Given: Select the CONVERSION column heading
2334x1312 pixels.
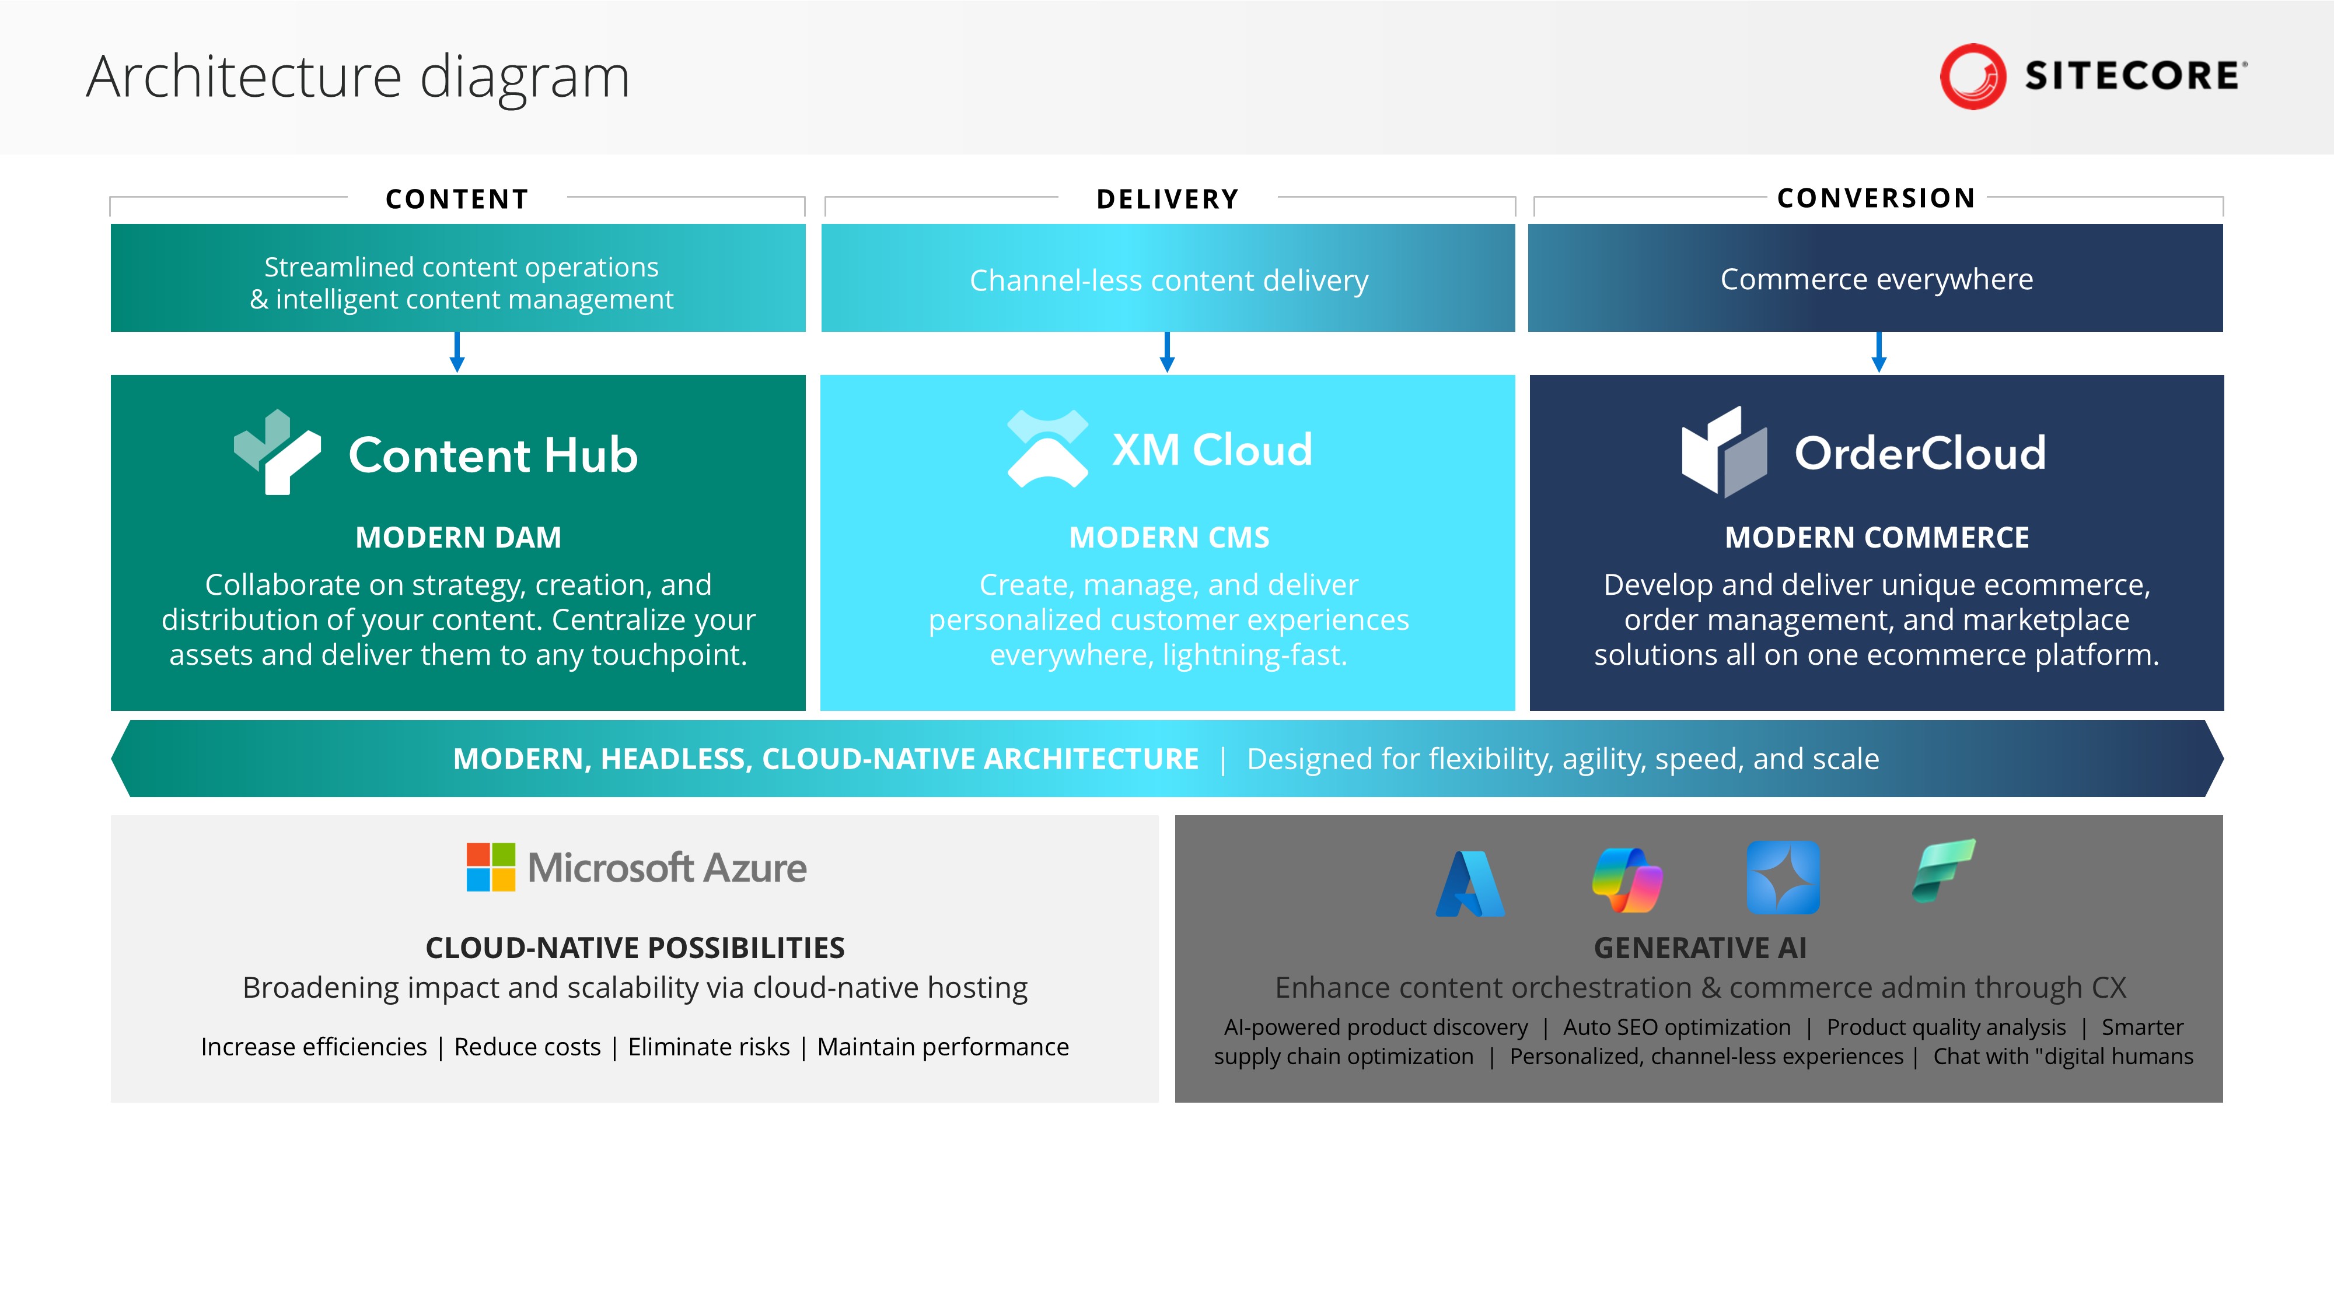Looking at the screenshot, I should click(1875, 198).
